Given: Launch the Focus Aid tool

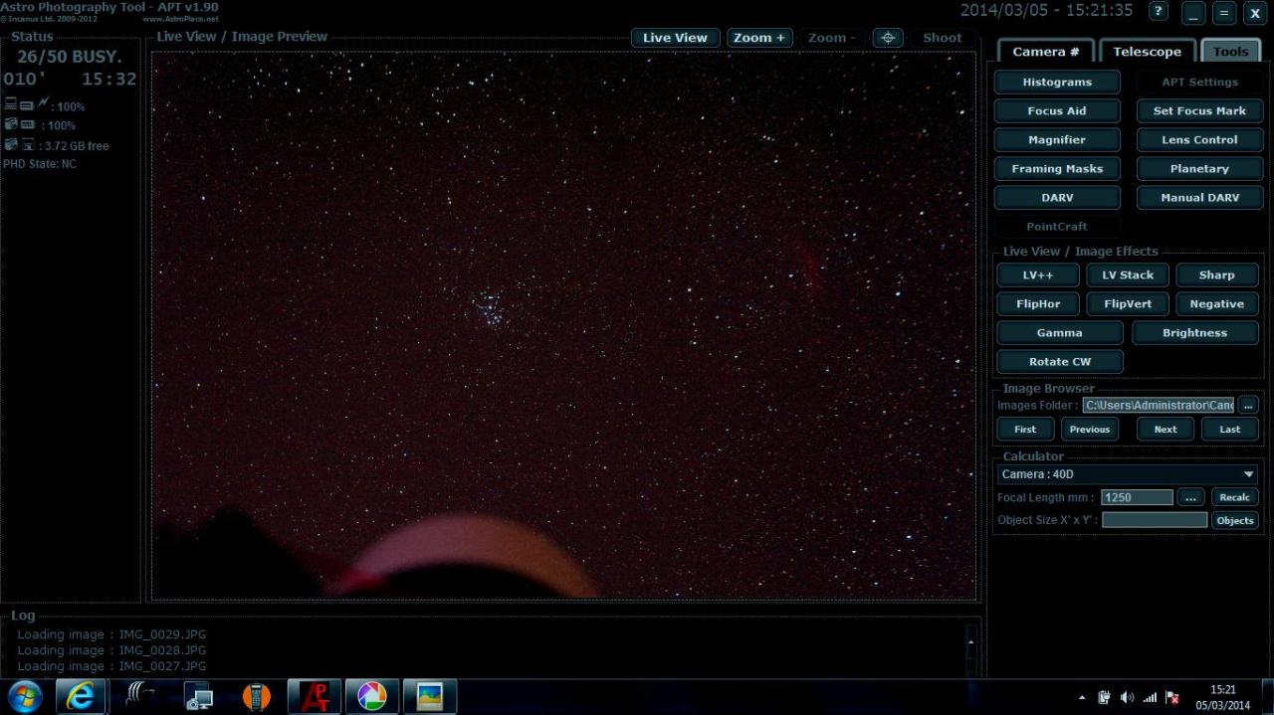Looking at the screenshot, I should tap(1057, 110).
